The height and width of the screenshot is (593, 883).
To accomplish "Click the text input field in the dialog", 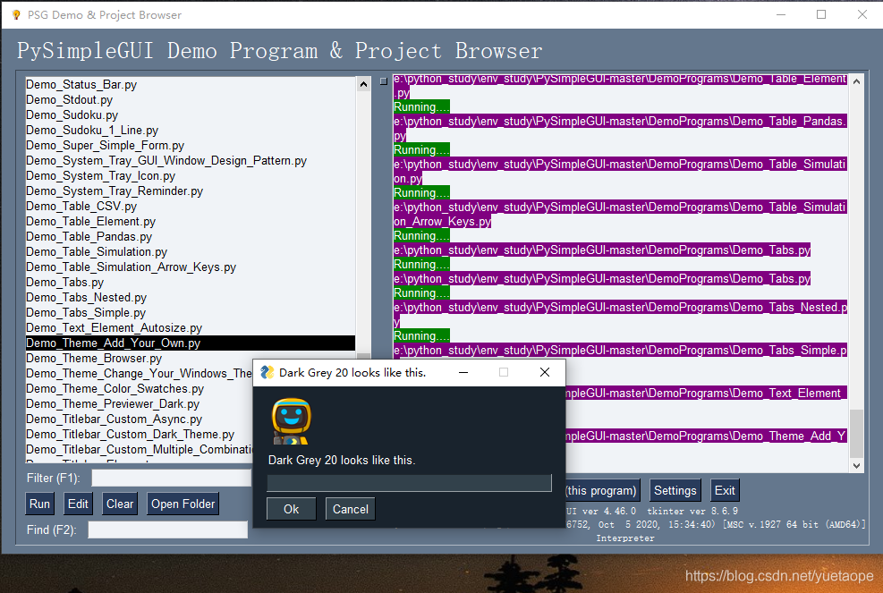I will 410,483.
